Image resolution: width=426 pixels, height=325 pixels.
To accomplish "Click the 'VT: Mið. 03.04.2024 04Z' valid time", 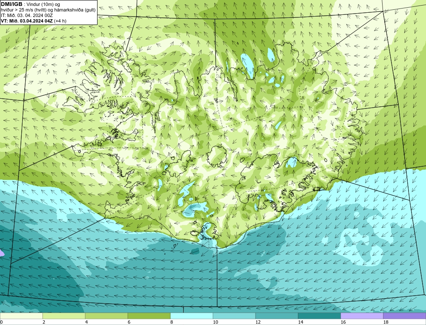I will (27, 21).
